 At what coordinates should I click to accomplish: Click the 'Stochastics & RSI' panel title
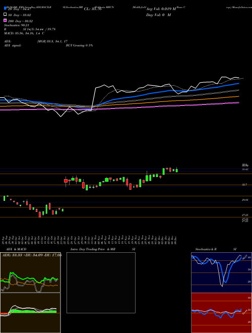[216, 249]
